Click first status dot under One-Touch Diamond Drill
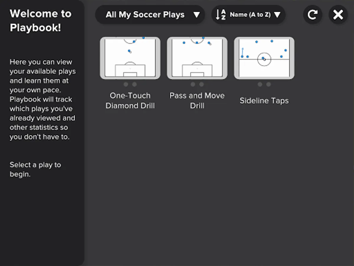Image resolution: width=354 pixels, height=266 pixels. tap(126, 85)
